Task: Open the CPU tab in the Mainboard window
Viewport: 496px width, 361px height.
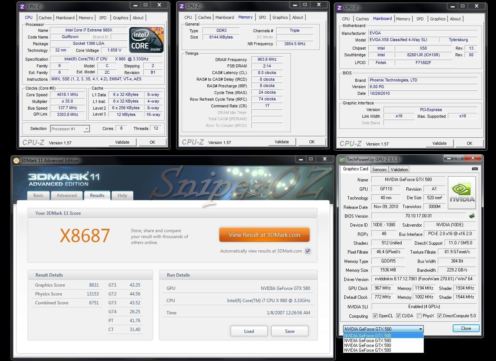Action: click(x=346, y=19)
